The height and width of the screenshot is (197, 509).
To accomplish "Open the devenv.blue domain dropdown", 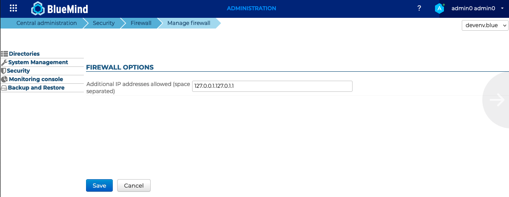I will tap(485, 25).
